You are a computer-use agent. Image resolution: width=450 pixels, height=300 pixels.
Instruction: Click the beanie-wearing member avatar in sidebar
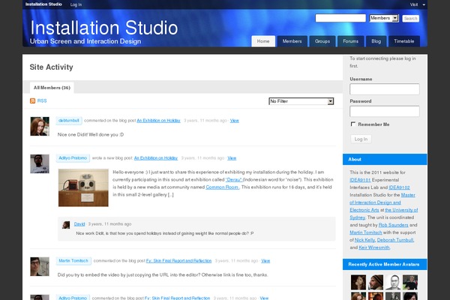[376, 282]
